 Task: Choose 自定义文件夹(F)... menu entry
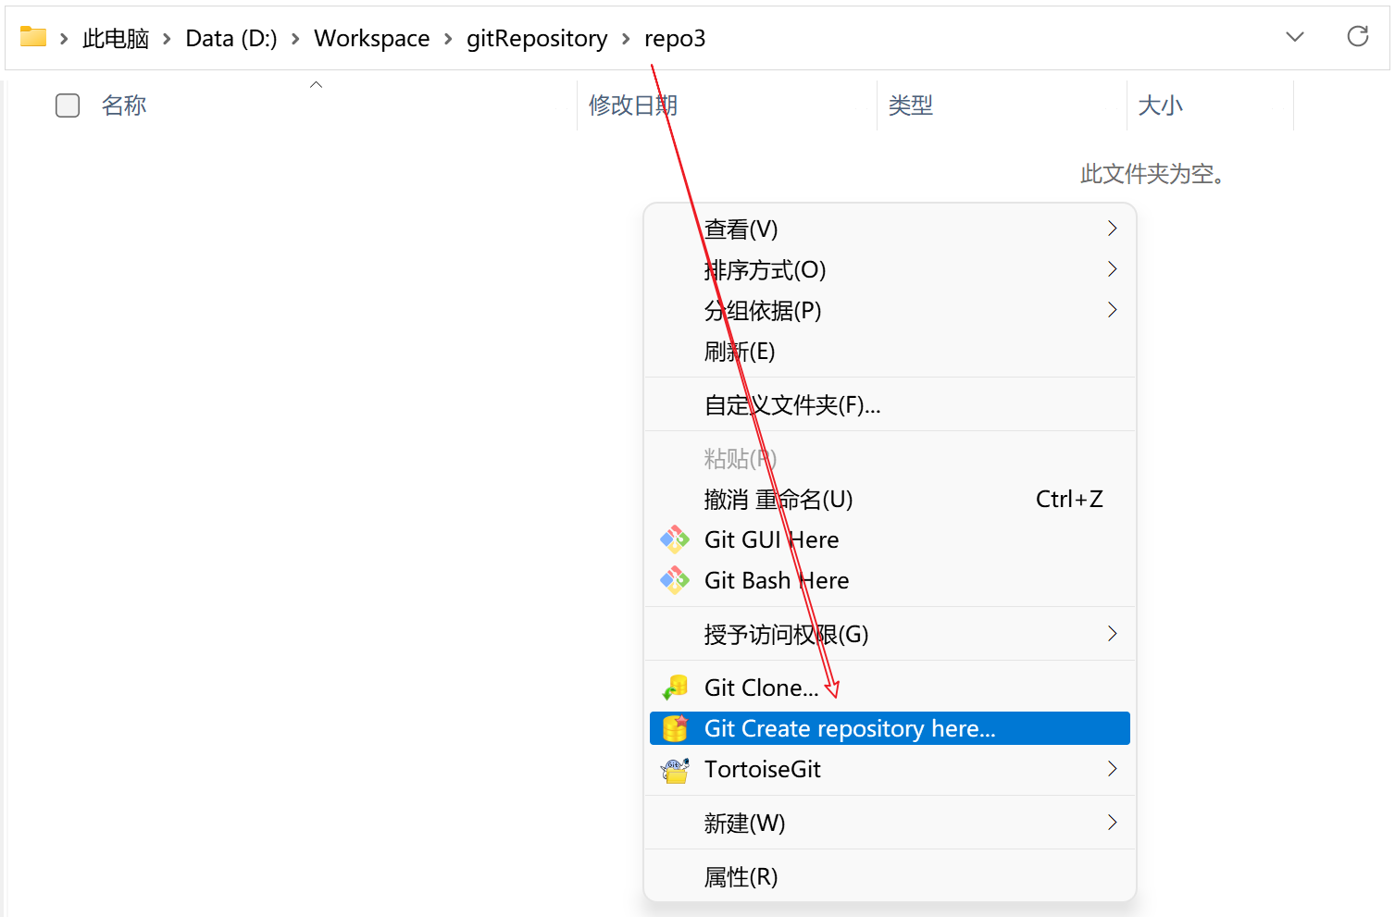[x=791, y=405]
